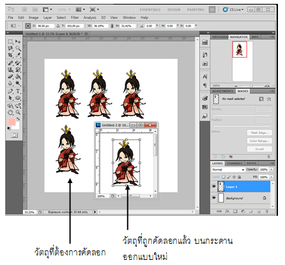Select the Blur tool
285x265 pixels.
[10, 83]
